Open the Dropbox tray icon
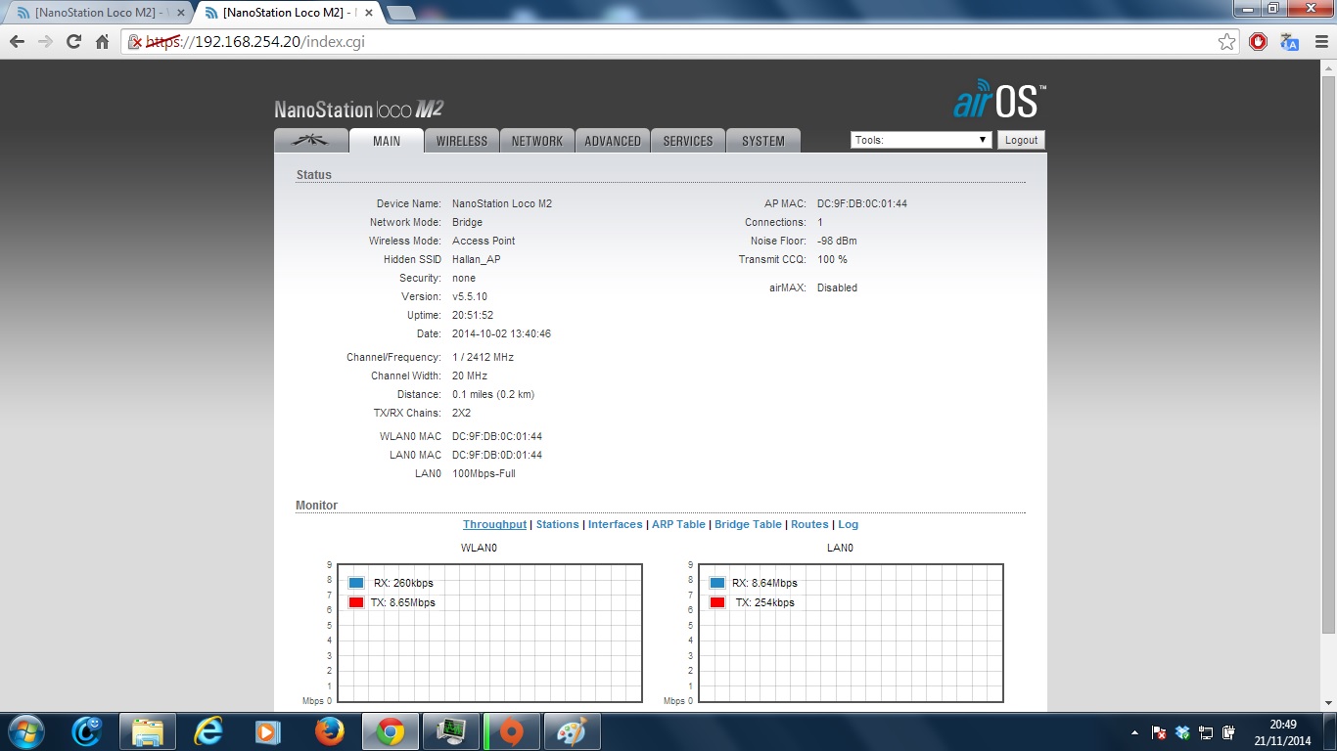Screen dimensions: 1337x751 click(x=1182, y=732)
